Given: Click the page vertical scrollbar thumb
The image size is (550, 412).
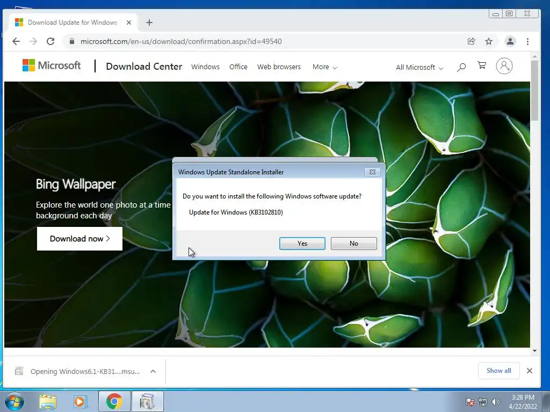Looking at the screenshot, I should click(534, 90).
